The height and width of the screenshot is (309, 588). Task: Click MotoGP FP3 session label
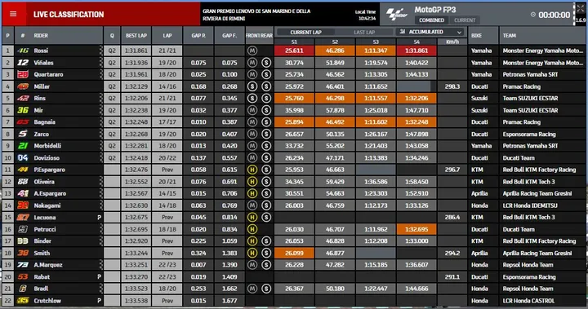click(x=435, y=10)
